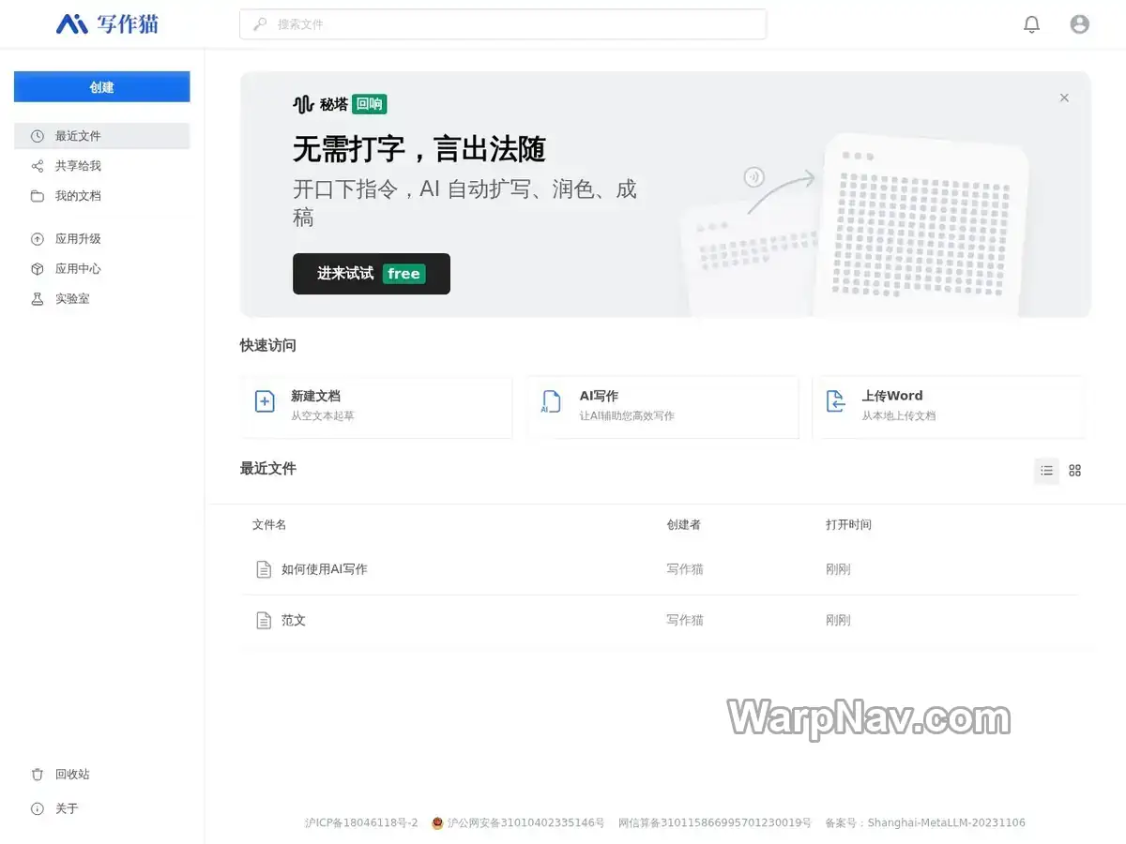Click the 实验室 flask icon

(38, 299)
